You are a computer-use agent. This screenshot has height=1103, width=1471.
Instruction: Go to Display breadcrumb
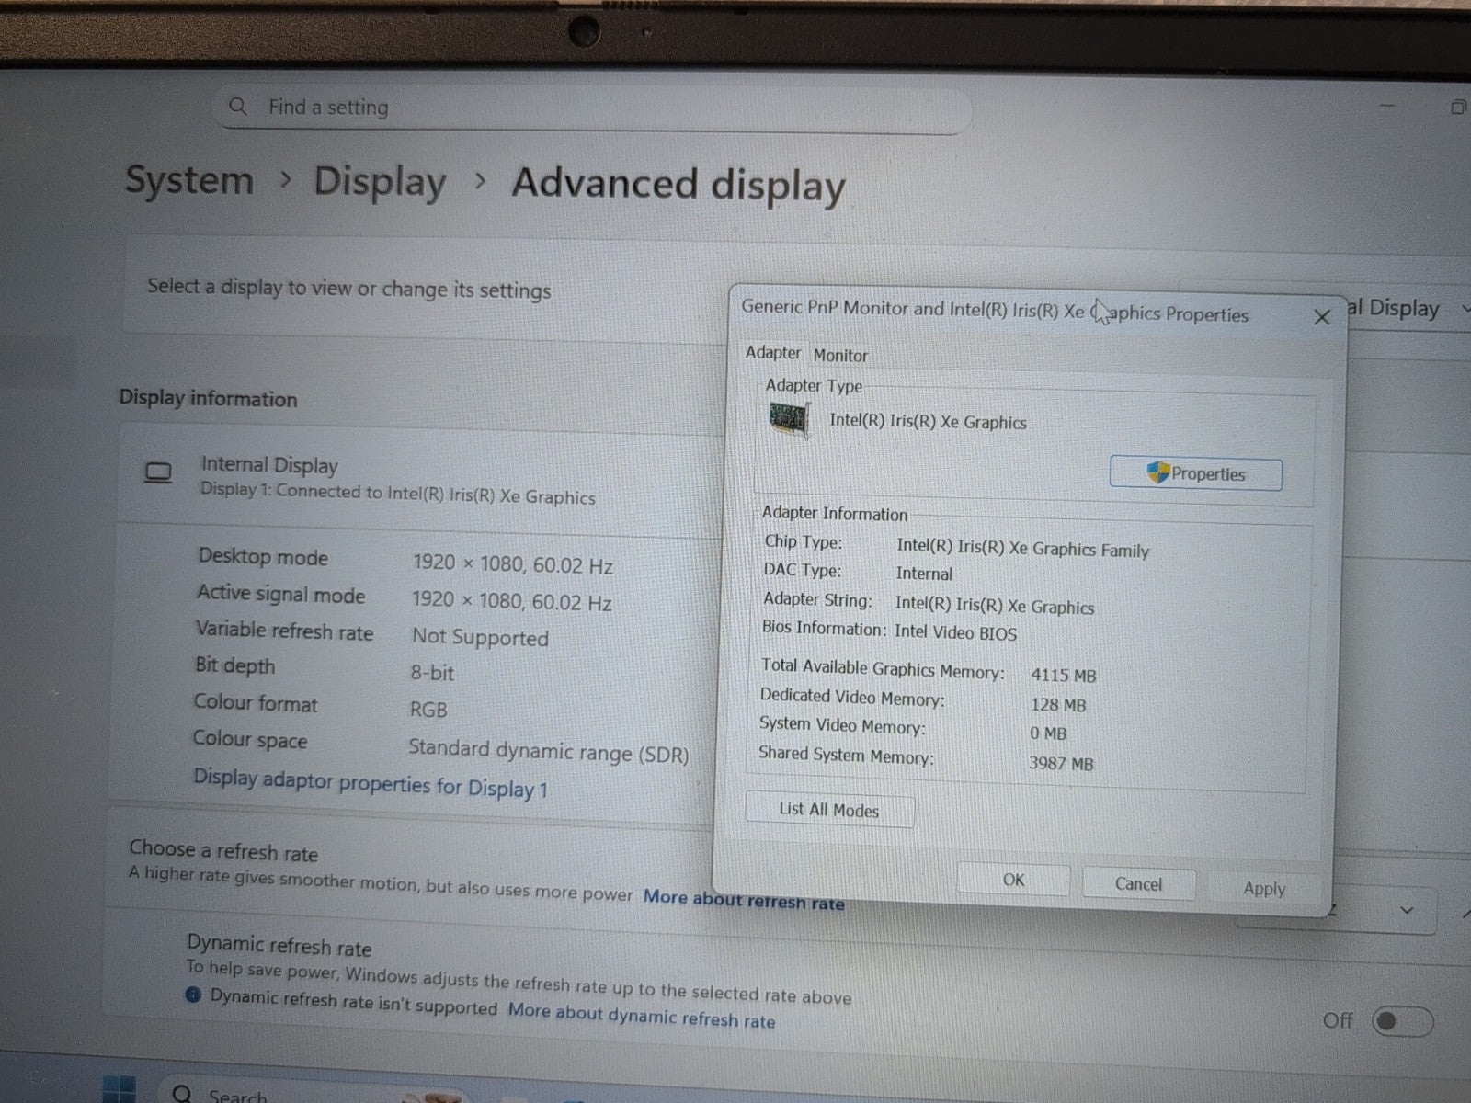click(380, 181)
